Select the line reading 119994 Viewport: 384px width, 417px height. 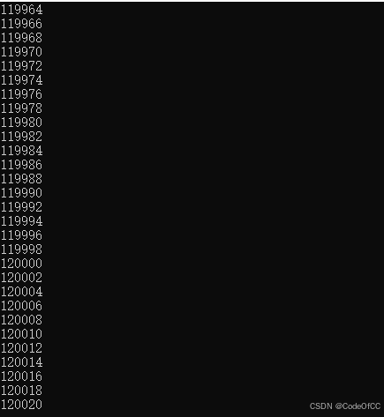pos(22,221)
